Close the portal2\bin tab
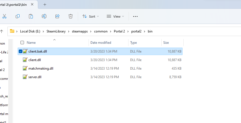Screen dimensions: 241x123 [x=32, y=5]
